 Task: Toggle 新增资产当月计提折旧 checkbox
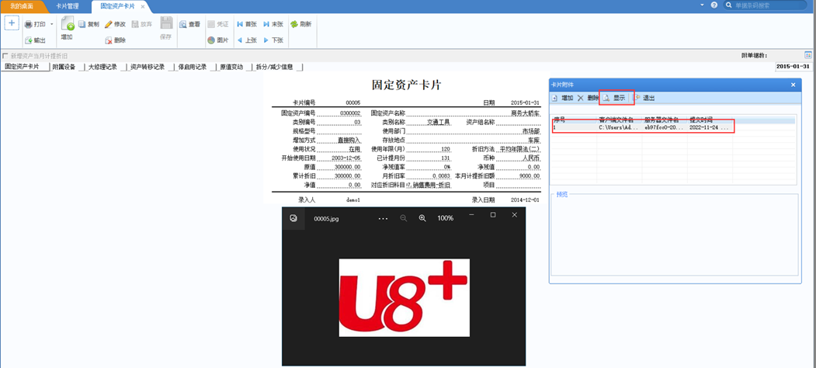pyautogui.click(x=5, y=56)
